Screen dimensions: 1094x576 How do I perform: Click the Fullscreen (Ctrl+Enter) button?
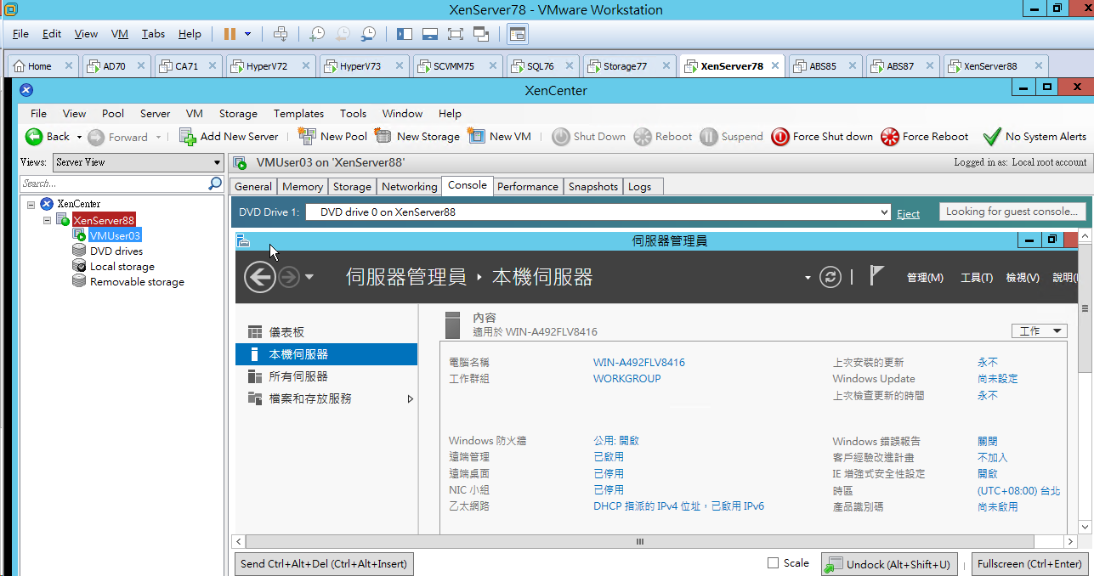coord(1029,564)
